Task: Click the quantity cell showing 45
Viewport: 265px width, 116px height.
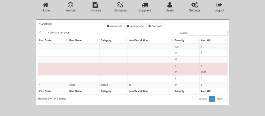Action: [186, 60]
